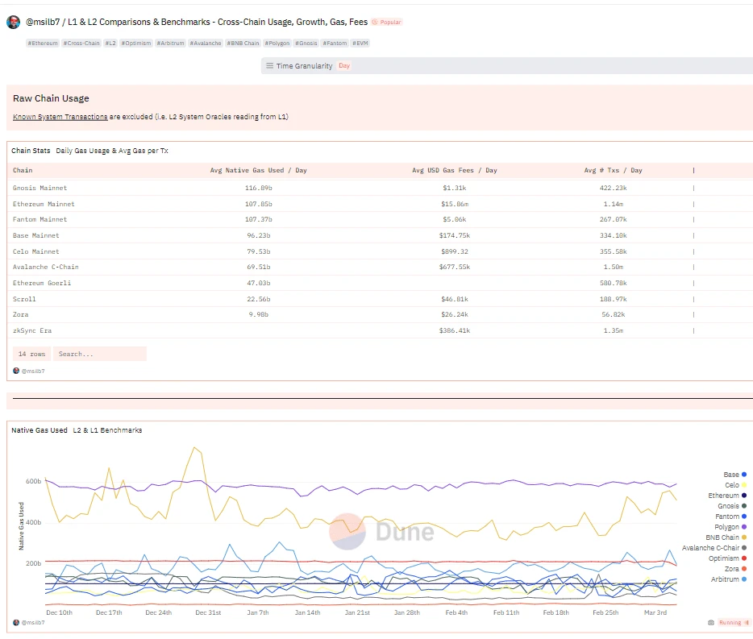
Task: Click the table Search input field
Action: [99, 354]
